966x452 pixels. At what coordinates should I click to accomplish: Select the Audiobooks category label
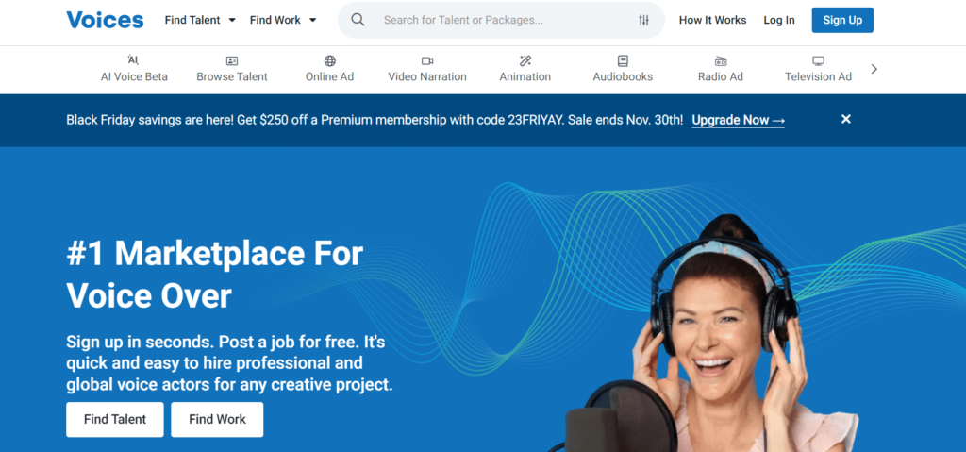(x=623, y=77)
